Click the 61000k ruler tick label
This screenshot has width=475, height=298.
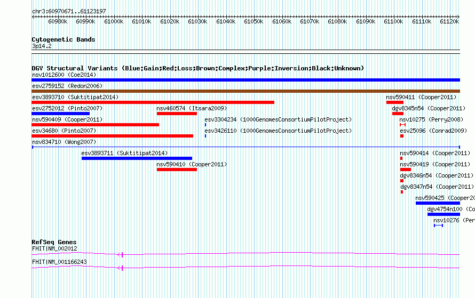point(114,21)
